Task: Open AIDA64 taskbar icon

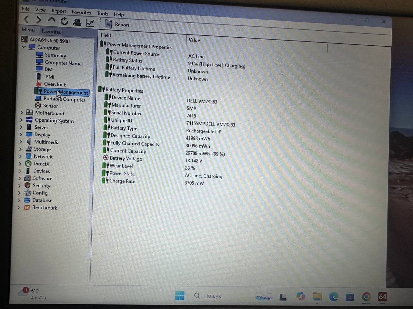Action: point(382,297)
